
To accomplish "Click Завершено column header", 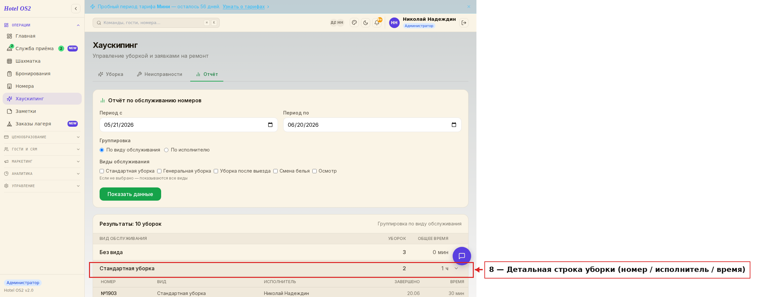I will (x=407, y=282).
